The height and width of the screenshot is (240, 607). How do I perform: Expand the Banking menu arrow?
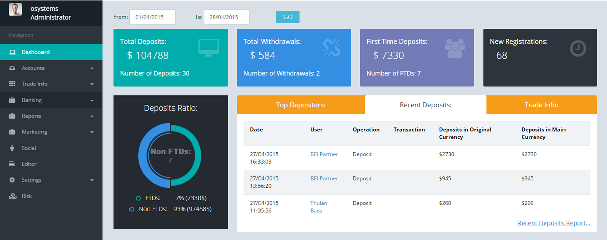tap(92, 100)
